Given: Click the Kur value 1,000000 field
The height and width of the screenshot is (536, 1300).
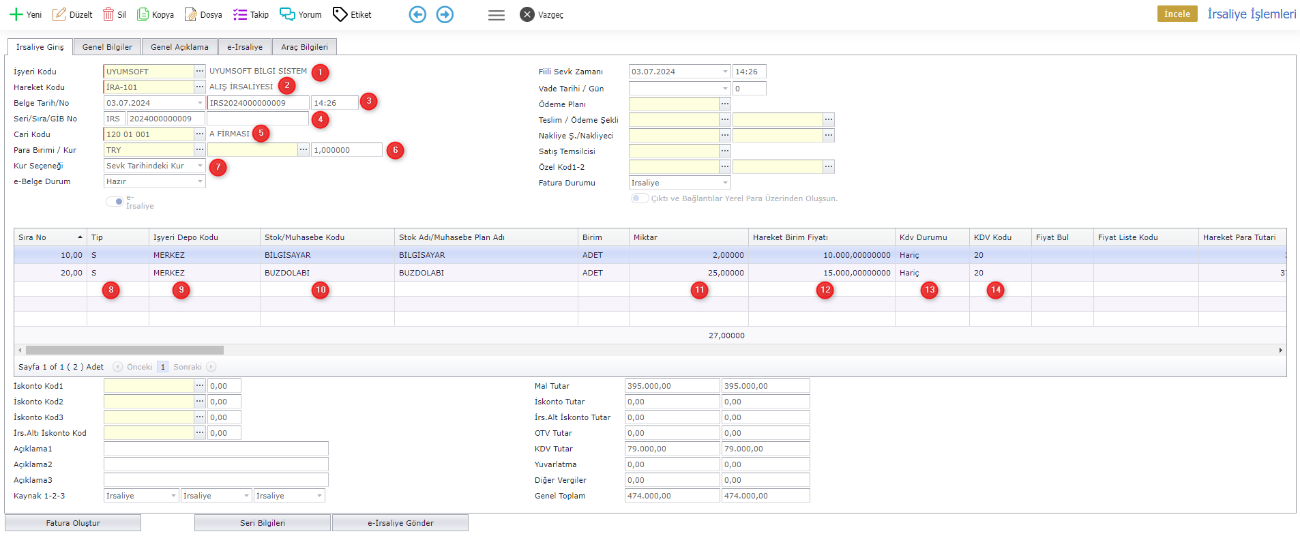Looking at the screenshot, I should pos(346,150).
